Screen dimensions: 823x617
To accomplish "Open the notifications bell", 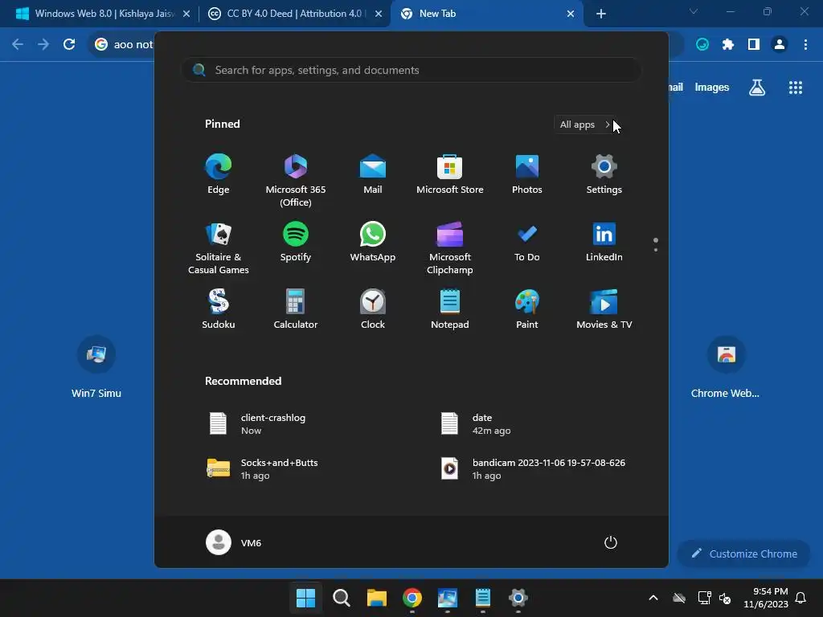I will pyautogui.click(x=801, y=598).
